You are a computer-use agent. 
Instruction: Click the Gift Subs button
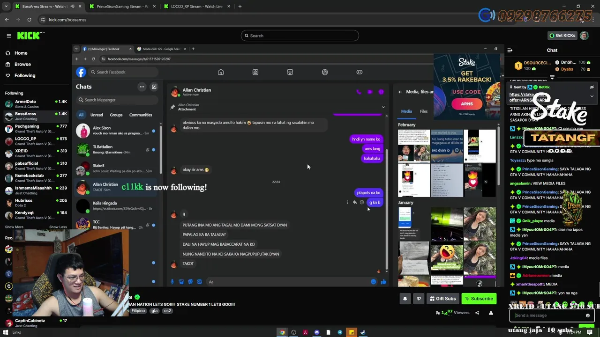tap(442, 299)
